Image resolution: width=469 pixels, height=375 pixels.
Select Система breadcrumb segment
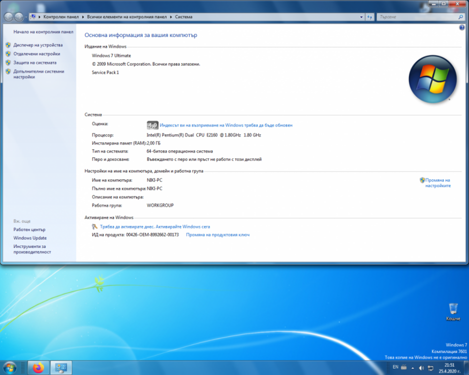183,16
